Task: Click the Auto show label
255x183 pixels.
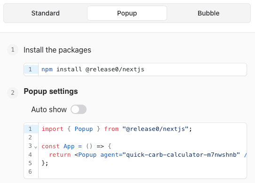Action: tap(49, 109)
